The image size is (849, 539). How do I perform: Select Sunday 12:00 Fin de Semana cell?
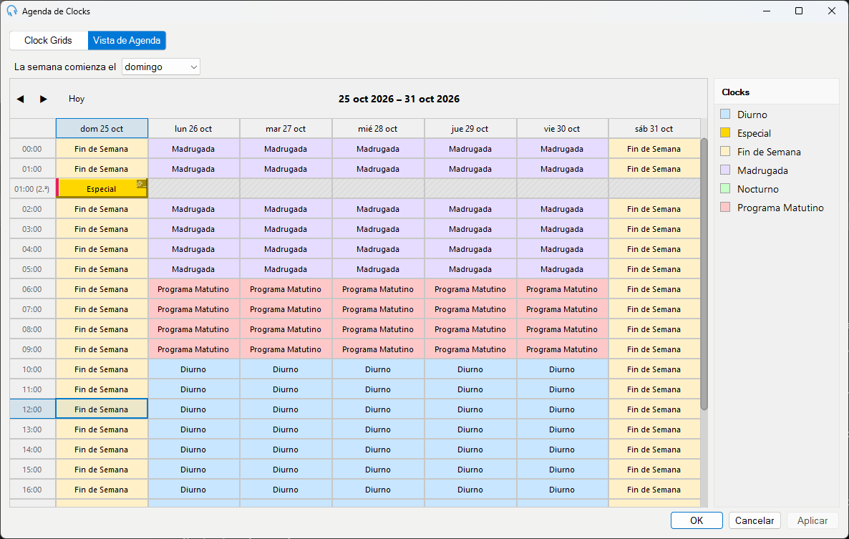(x=102, y=409)
